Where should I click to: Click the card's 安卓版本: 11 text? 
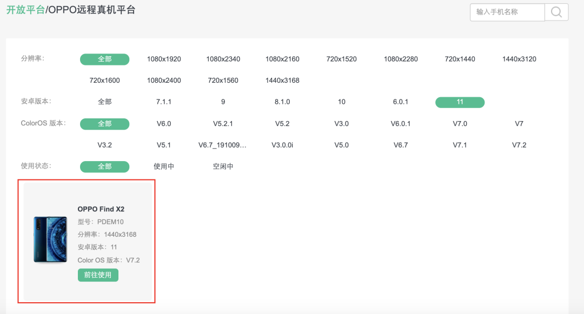[x=97, y=248]
